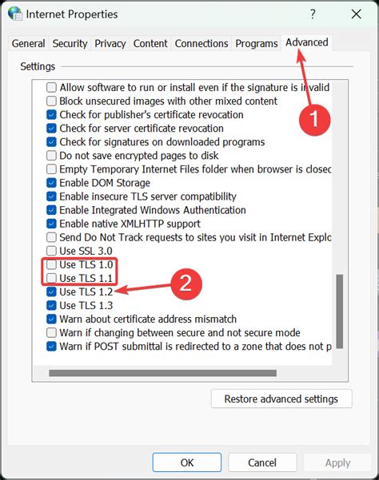Uncheck Enable native XMLHTTP support

click(51, 224)
